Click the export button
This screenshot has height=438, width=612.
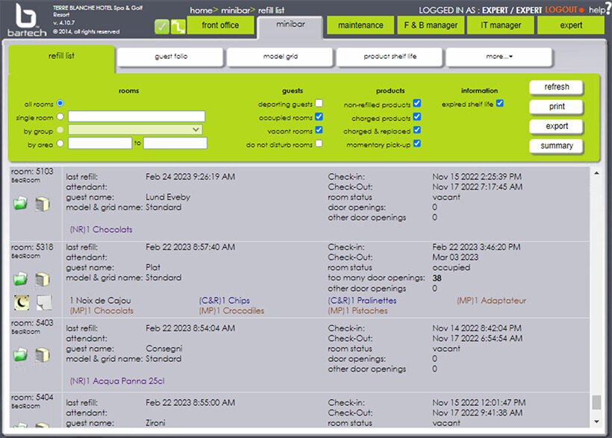(x=557, y=126)
